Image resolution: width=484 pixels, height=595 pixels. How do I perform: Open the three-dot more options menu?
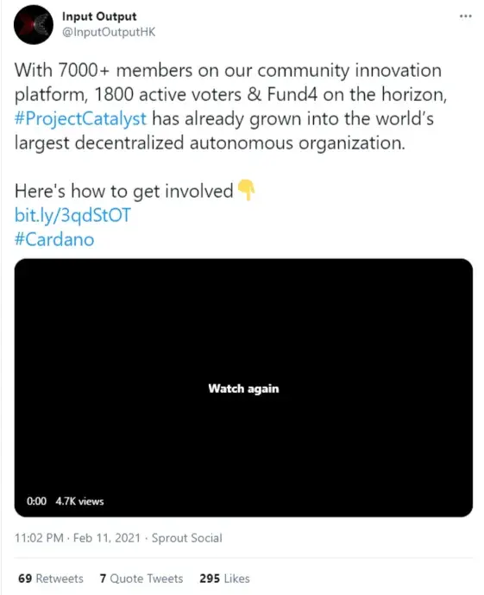(x=465, y=16)
